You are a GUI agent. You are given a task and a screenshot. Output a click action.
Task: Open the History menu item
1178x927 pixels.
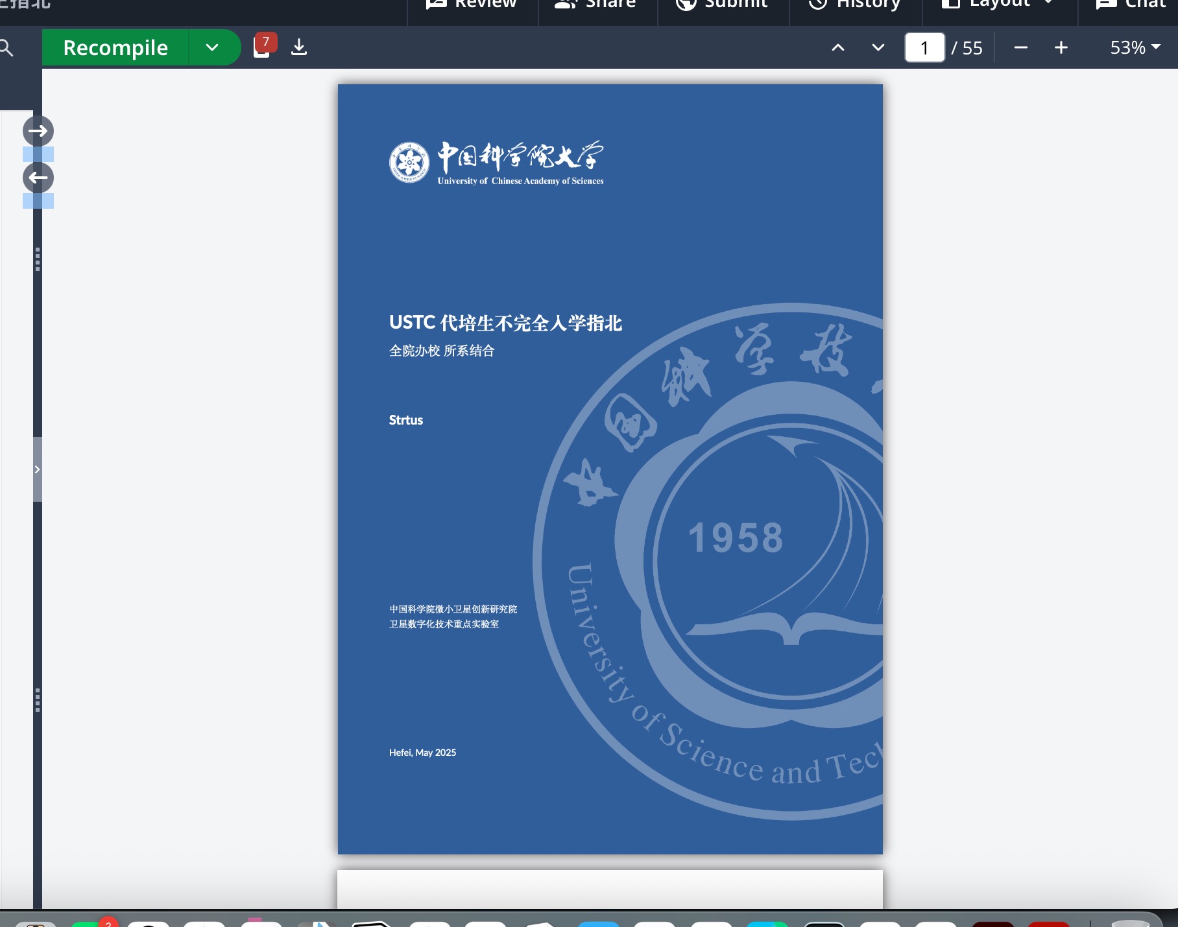pos(854,4)
